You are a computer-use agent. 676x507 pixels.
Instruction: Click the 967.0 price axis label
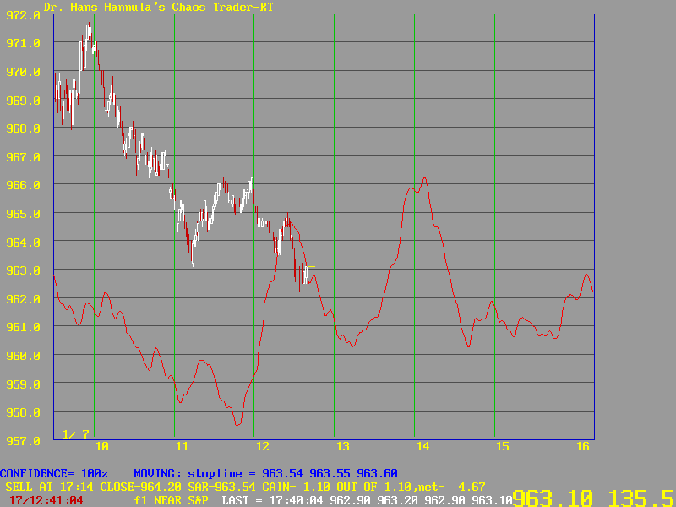pyautogui.click(x=23, y=157)
